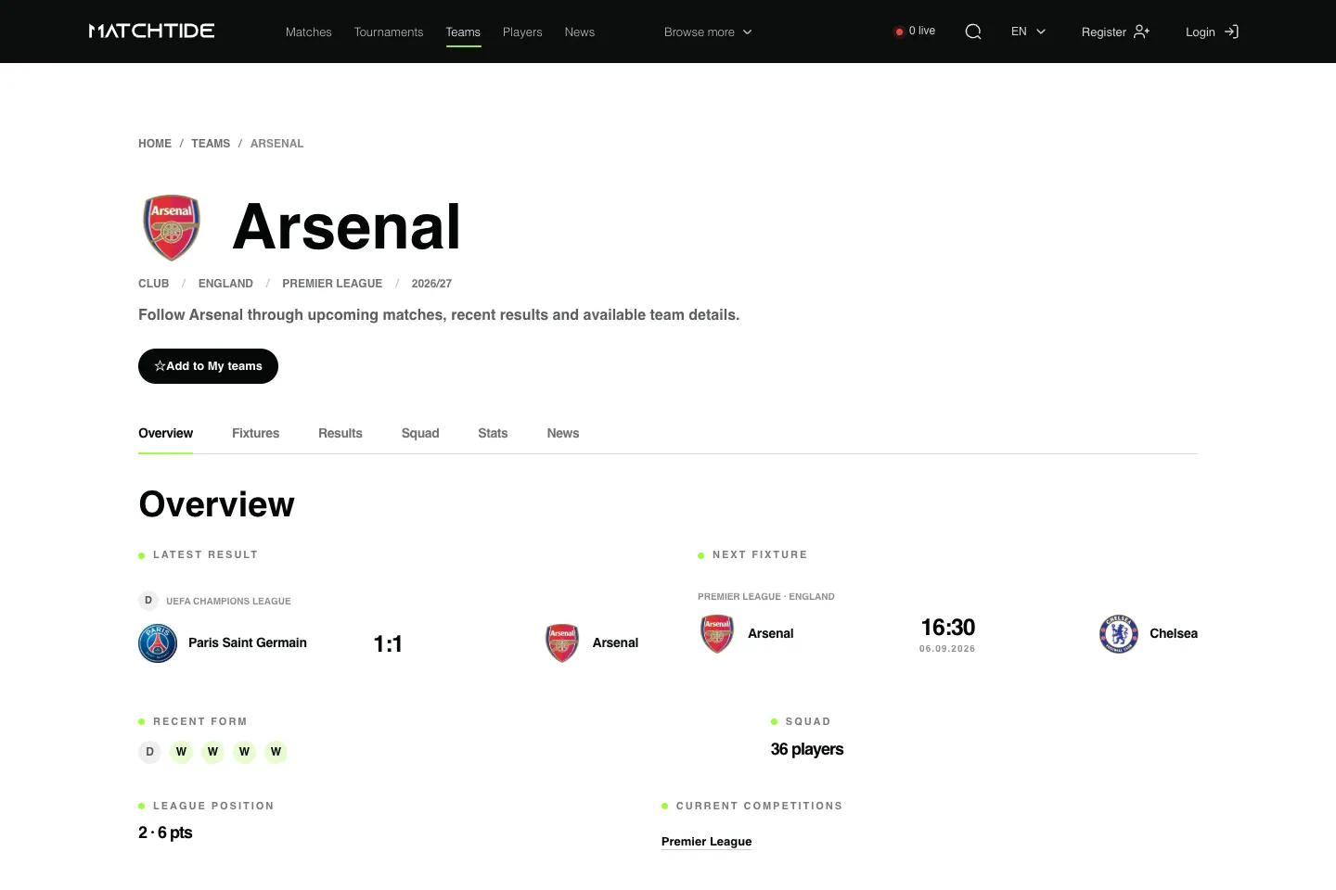Switch to the Results tab

coord(340,433)
